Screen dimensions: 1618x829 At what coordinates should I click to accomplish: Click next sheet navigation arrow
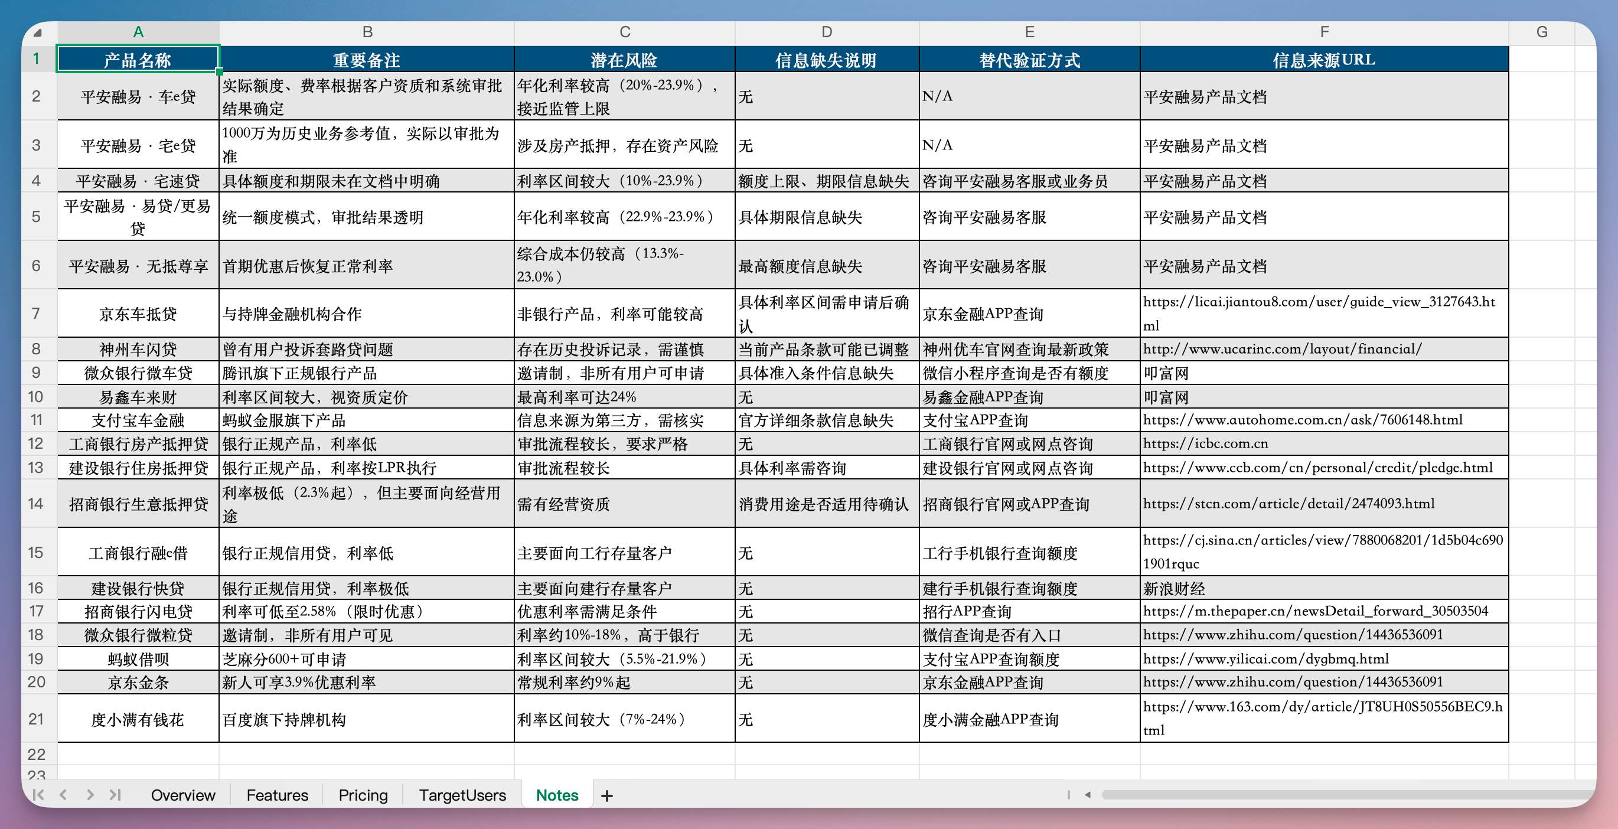coord(90,795)
